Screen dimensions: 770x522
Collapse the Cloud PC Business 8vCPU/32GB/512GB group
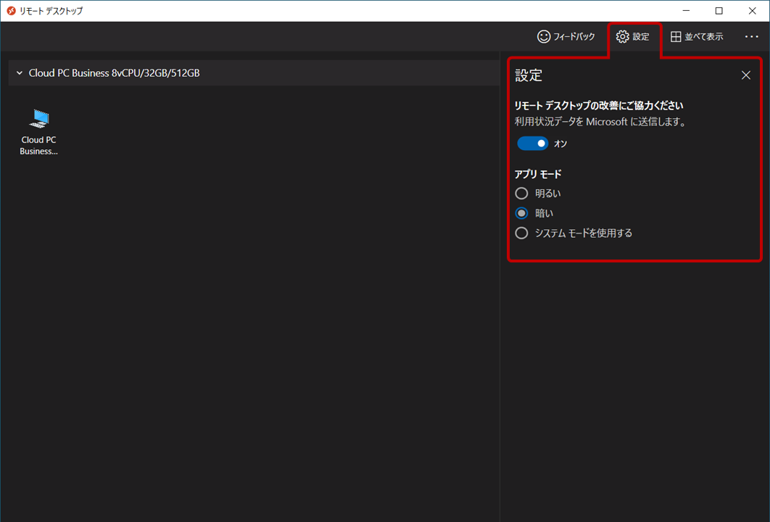pyautogui.click(x=18, y=72)
